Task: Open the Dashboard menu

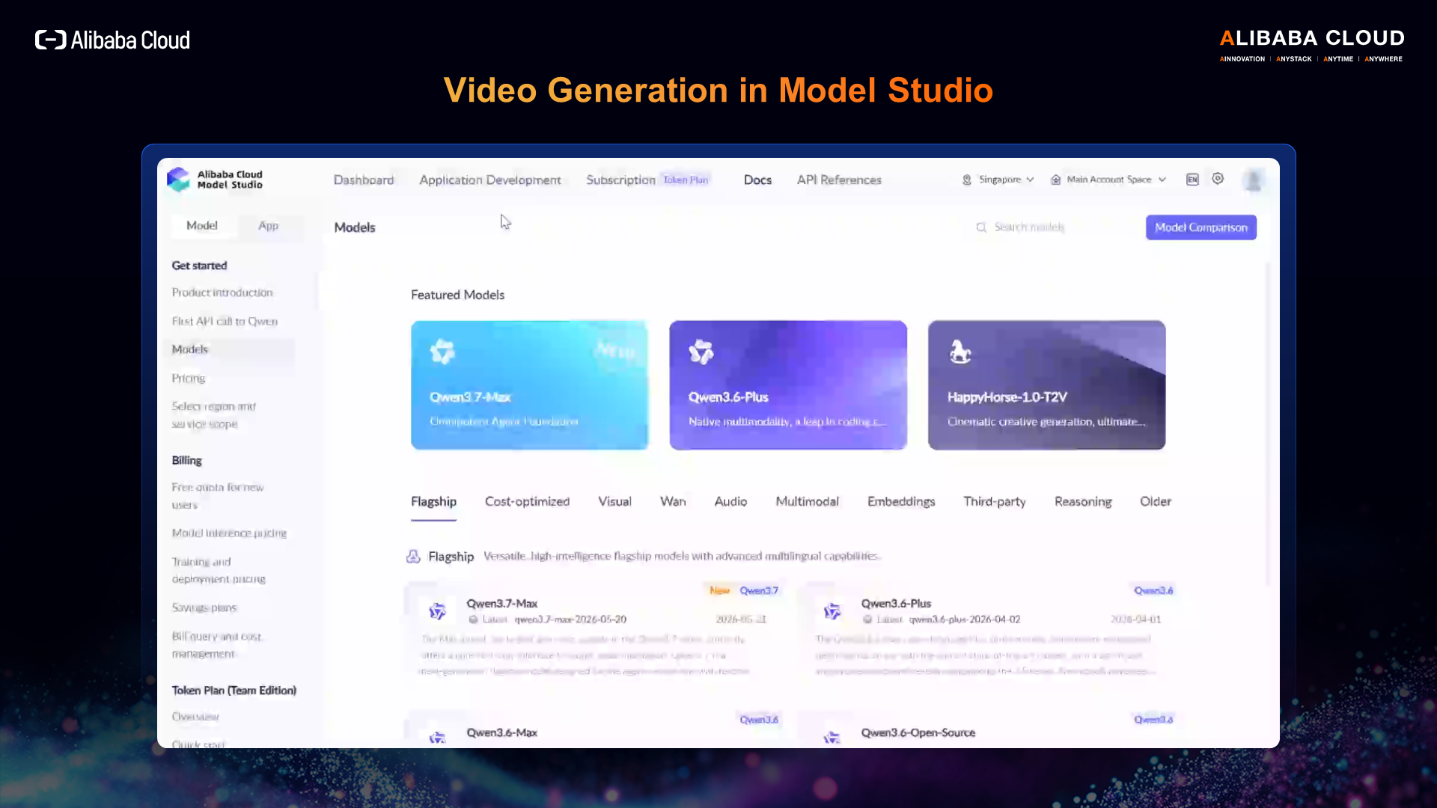Action: (x=364, y=180)
